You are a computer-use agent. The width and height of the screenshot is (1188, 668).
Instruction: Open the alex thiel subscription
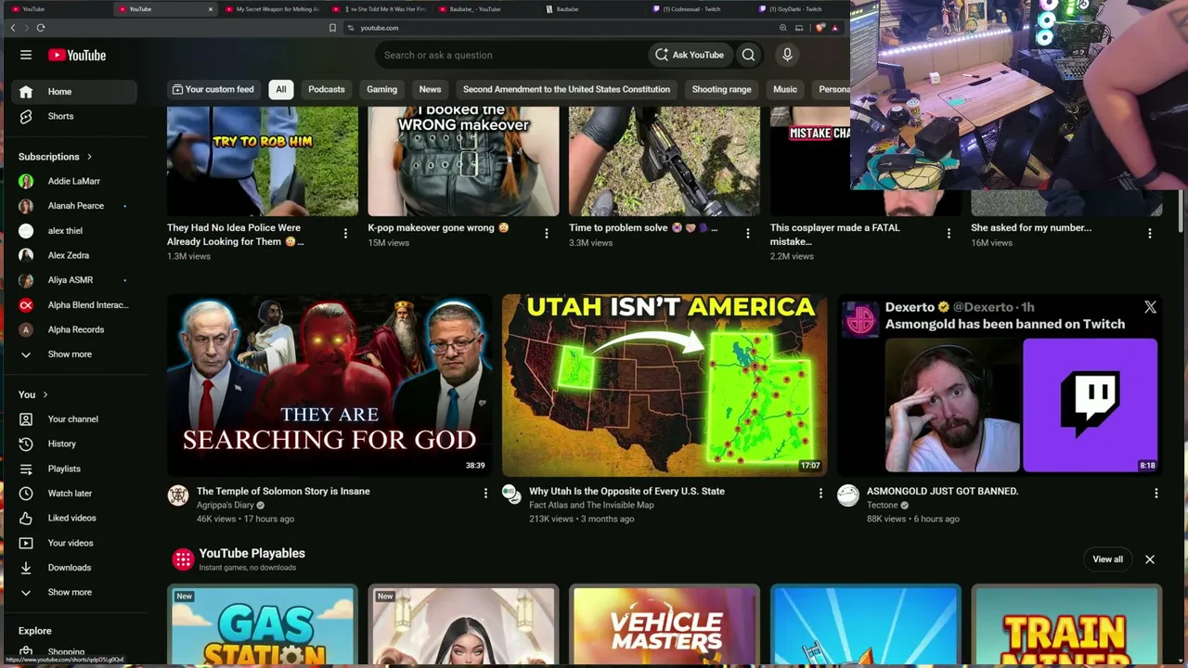pos(74,231)
